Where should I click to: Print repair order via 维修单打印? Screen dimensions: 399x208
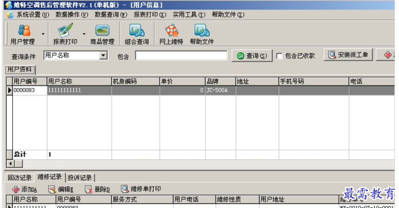pos(141,189)
